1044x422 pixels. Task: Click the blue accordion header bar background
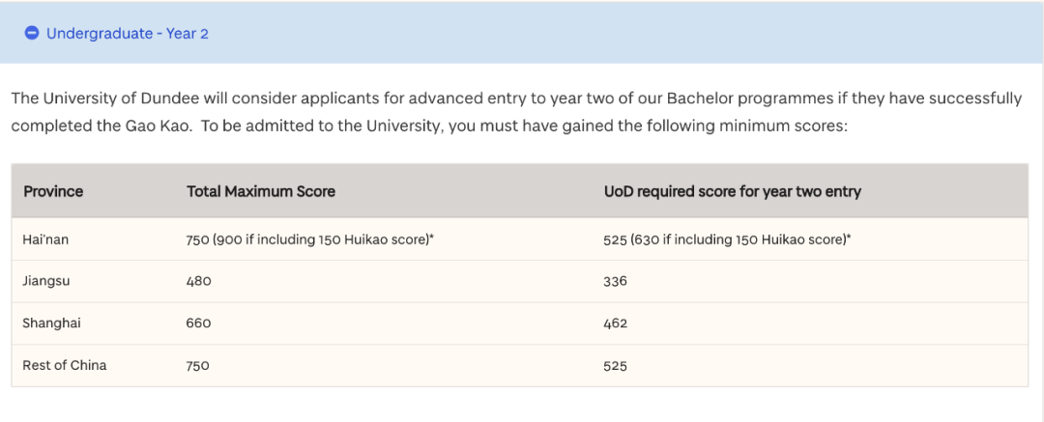click(521, 33)
